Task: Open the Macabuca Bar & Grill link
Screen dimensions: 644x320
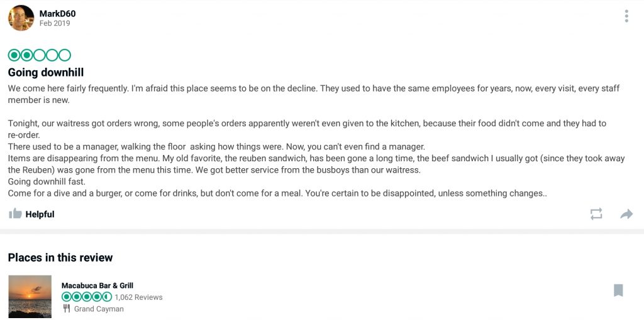Action: [x=97, y=285]
